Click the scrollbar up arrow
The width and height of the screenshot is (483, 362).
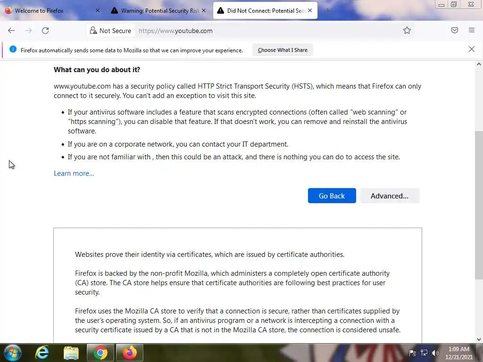pos(479,64)
